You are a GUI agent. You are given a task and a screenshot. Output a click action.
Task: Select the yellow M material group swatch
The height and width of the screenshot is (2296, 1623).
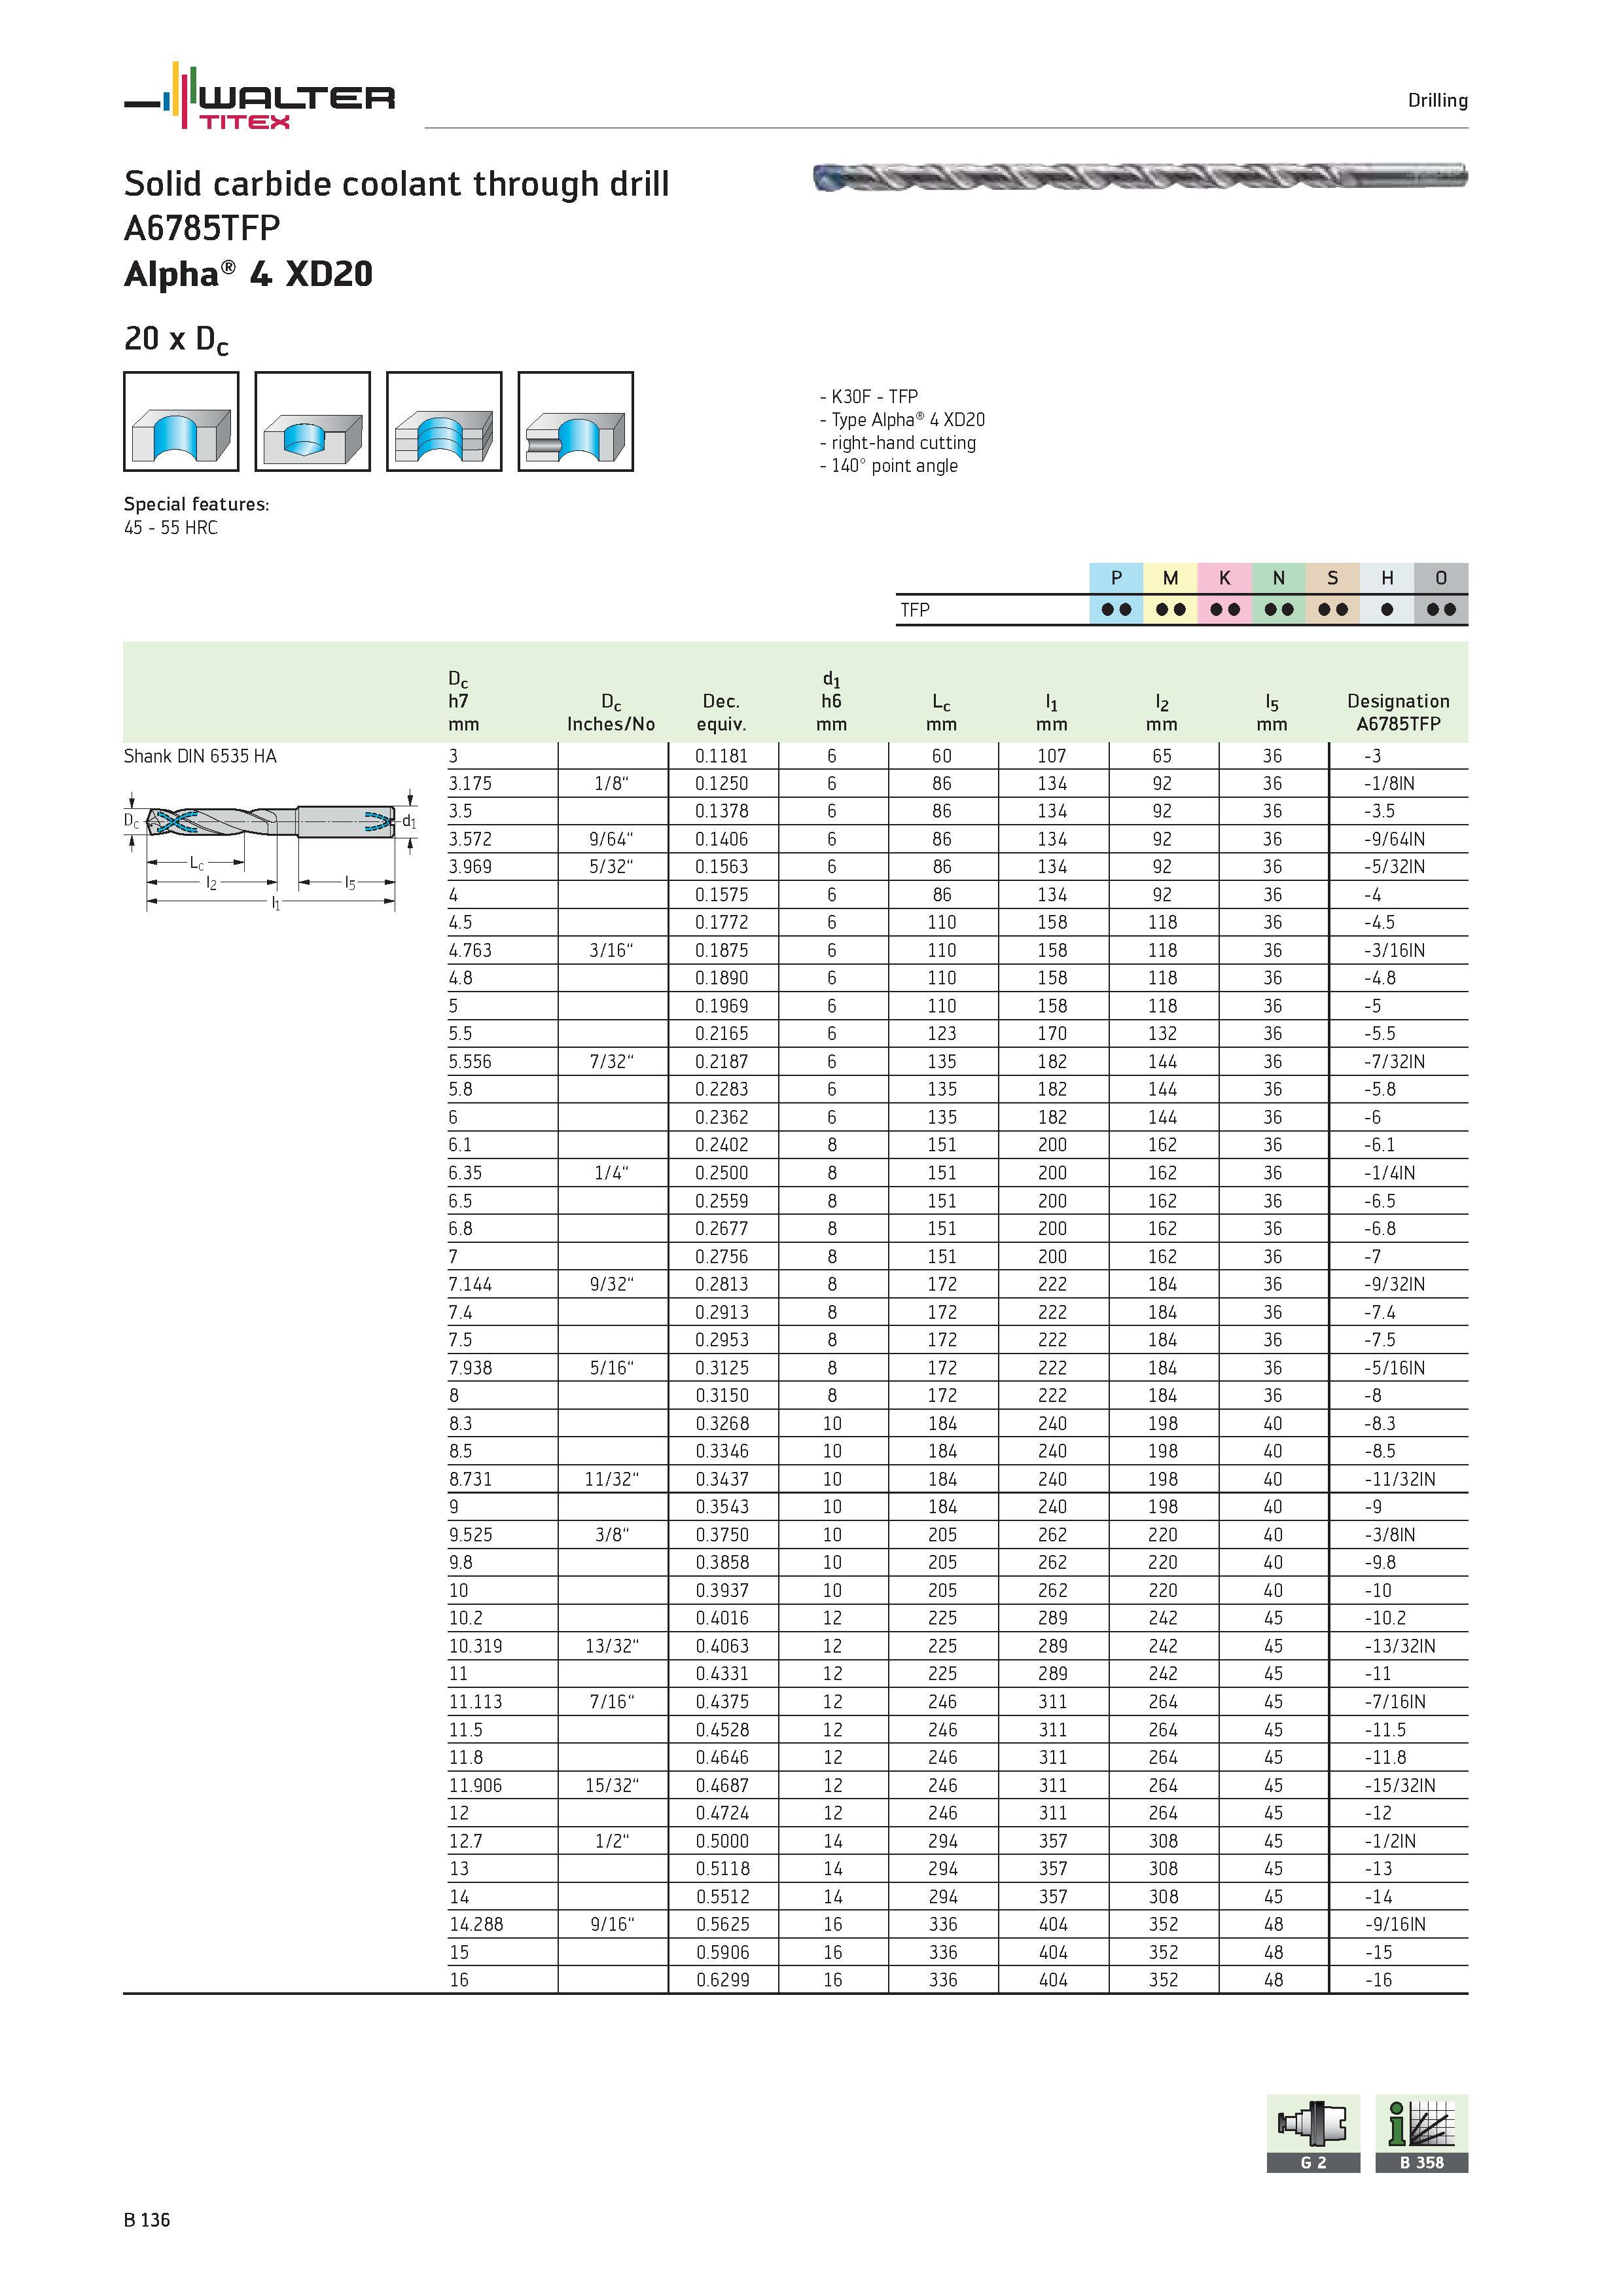pyautogui.click(x=1170, y=578)
